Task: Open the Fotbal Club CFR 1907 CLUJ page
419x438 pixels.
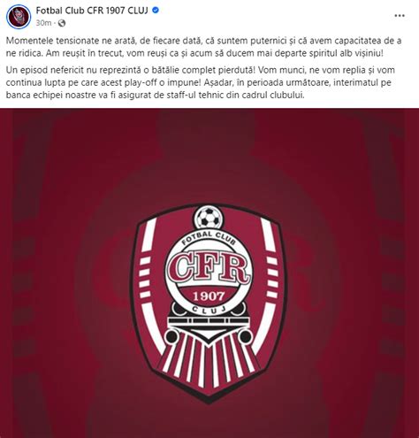Action: (x=92, y=11)
